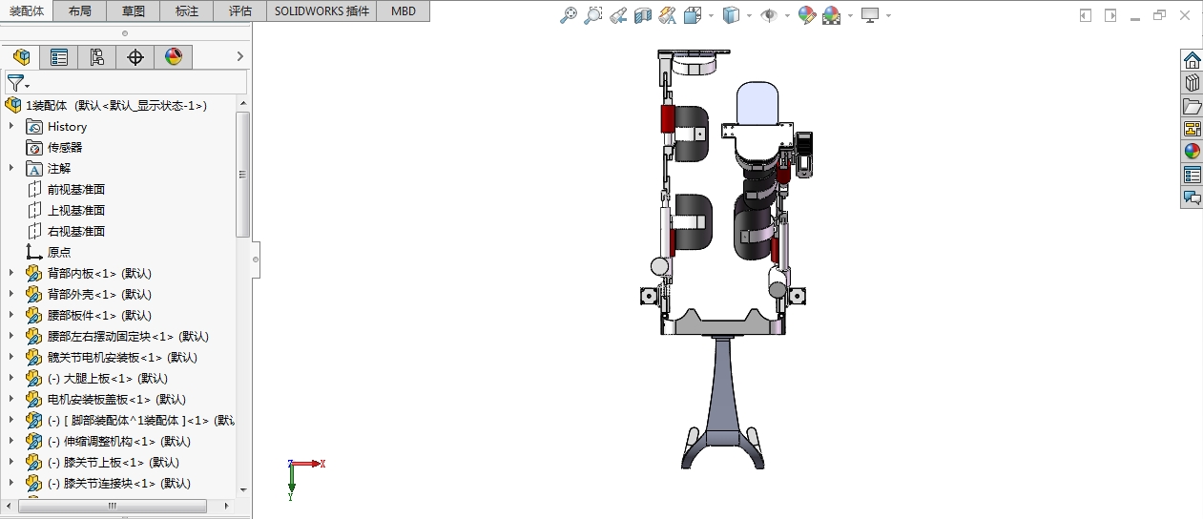Activate the Section View tool
Image resolution: width=1203 pixels, height=519 pixels.
(x=643, y=15)
